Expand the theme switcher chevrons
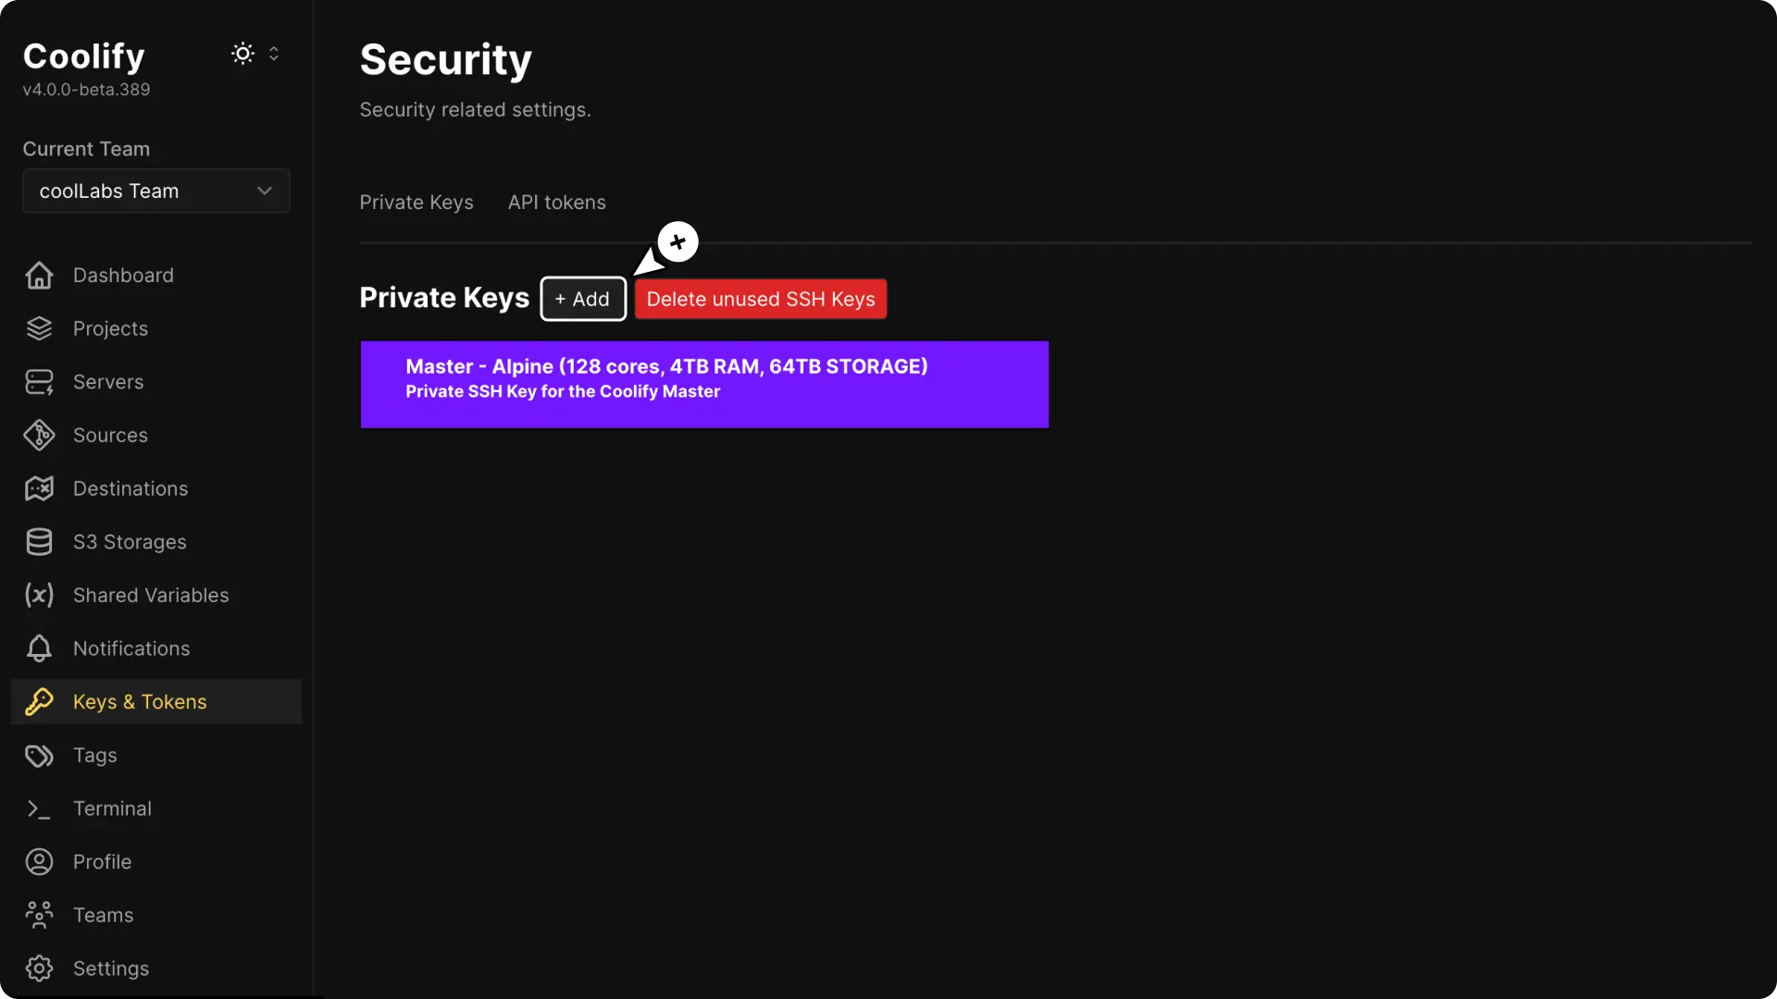The image size is (1777, 999). point(274,54)
